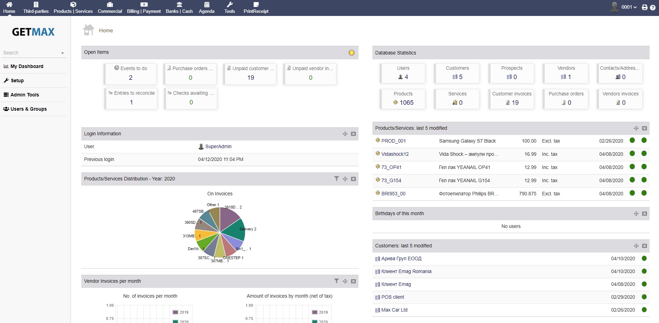Screen dimensions: 659x323
Task: Click filter icon on Vendor Invoices per month
Action: point(336,281)
